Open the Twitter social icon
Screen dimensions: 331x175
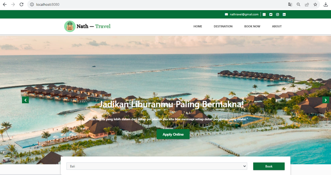[x=271, y=15]
